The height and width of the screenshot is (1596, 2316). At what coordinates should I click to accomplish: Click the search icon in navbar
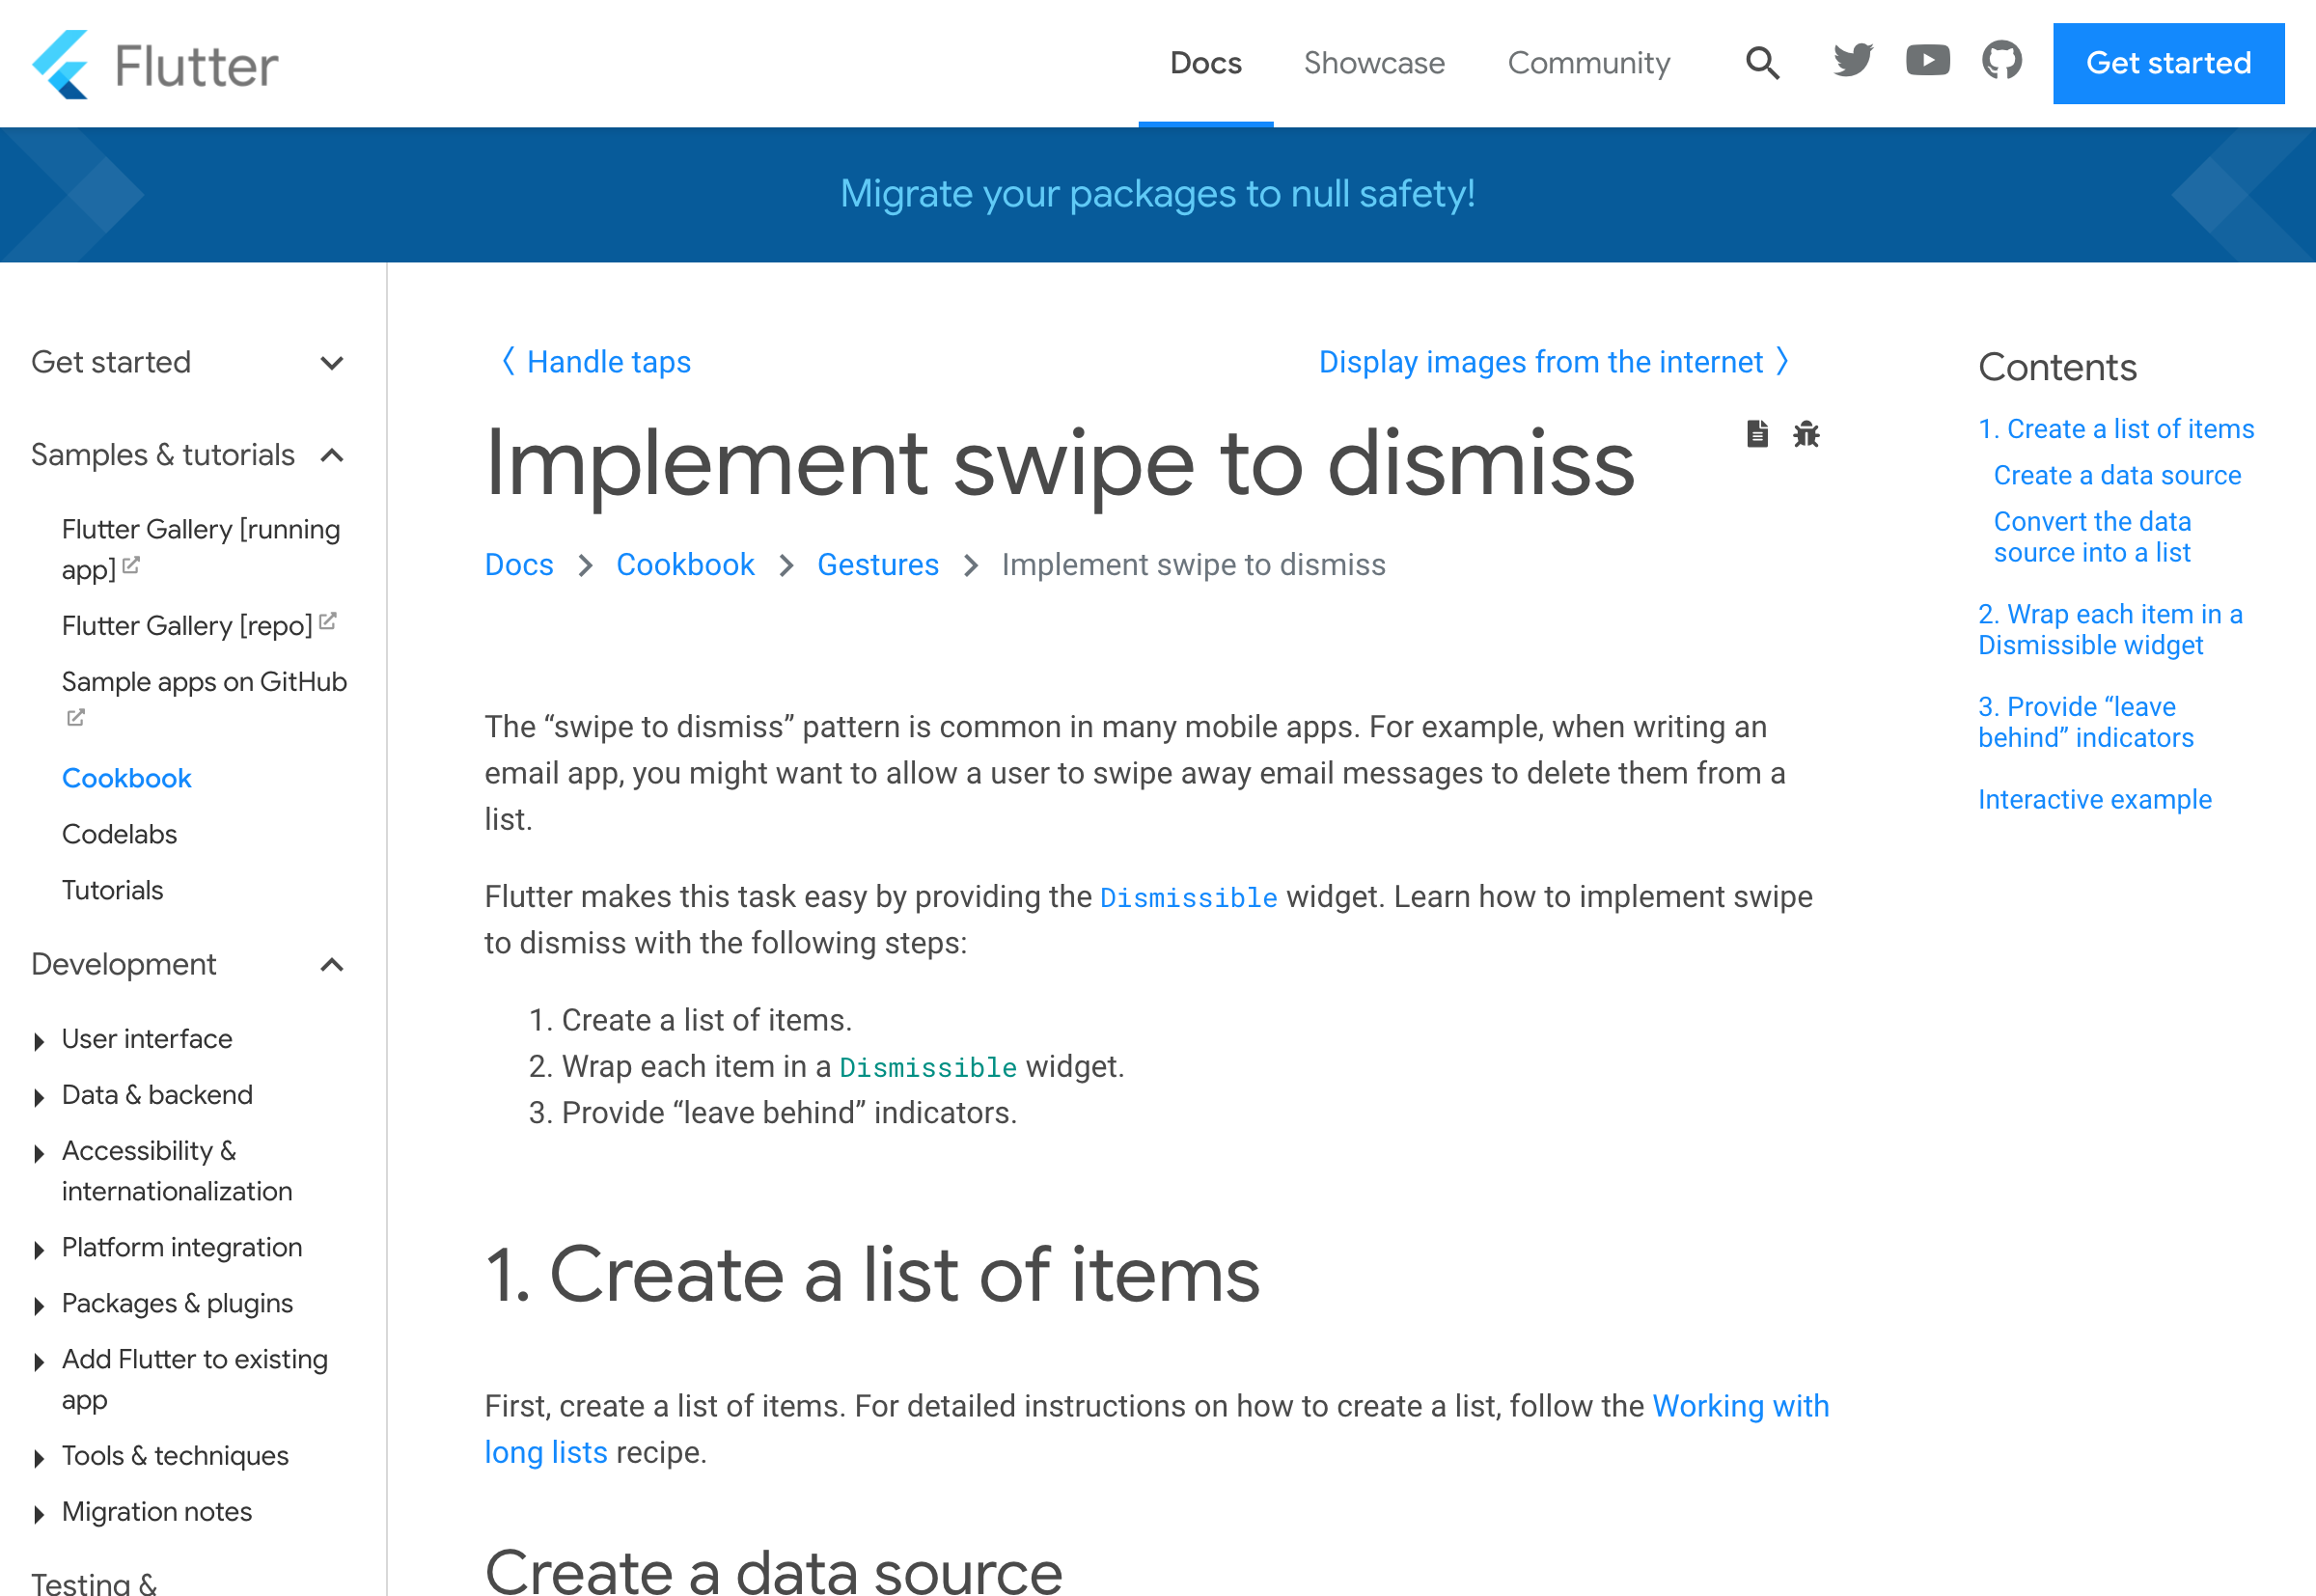pos(1760,64)
